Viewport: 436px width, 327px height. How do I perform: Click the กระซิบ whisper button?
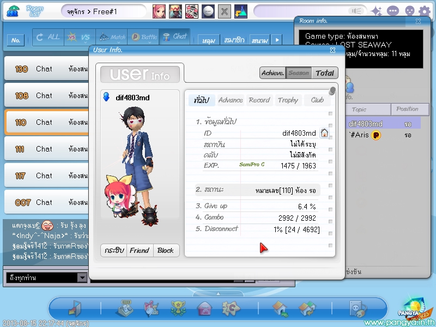114,251
